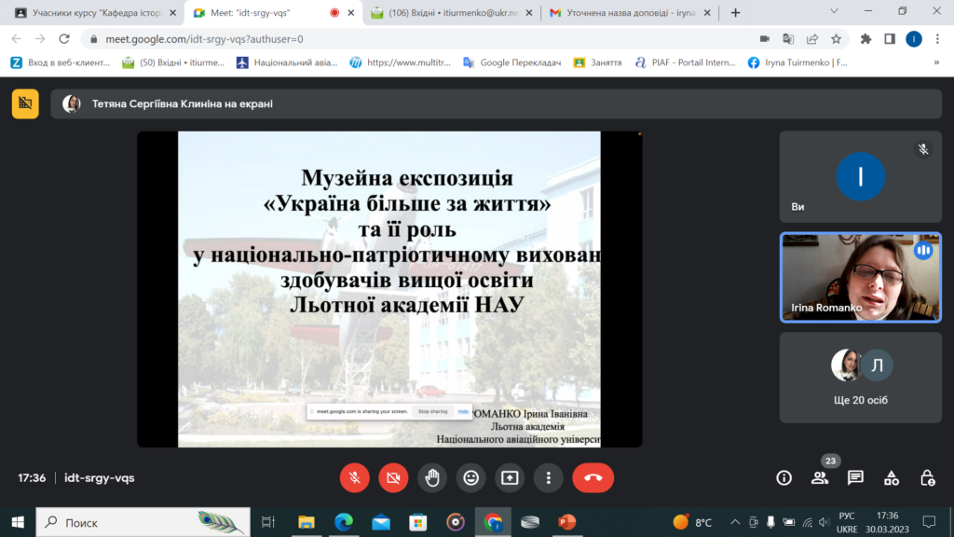Open PowerPoint from the Windows taskbar
This screenshot has height=537, width=954.
click(566, 522)
